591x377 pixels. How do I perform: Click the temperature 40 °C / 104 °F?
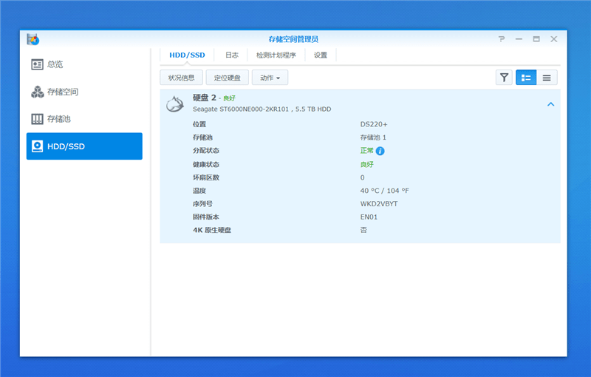[x=384, y=191]
